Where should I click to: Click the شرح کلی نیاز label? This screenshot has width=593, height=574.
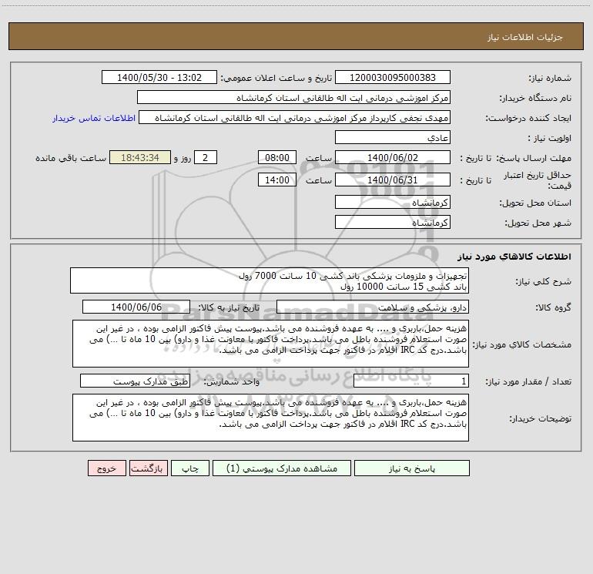[x=544, y=281]
